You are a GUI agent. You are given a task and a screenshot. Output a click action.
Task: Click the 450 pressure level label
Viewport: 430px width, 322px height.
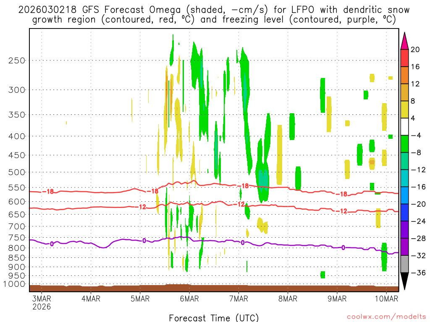click(x=17, y=155)
